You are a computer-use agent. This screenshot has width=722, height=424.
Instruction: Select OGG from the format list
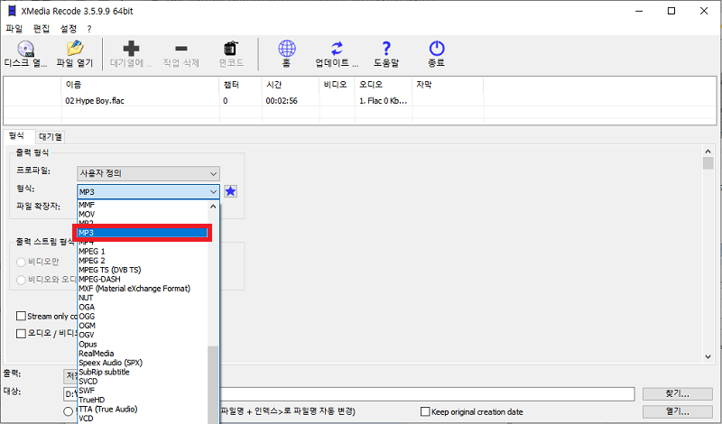(87, 316)
